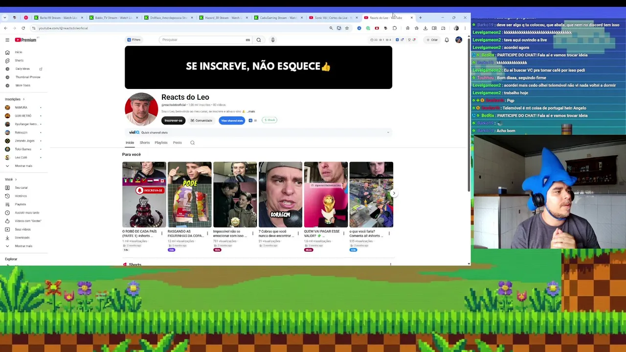
Task: Search within the Reacts do Leo channel
Action: pos(192,143)
